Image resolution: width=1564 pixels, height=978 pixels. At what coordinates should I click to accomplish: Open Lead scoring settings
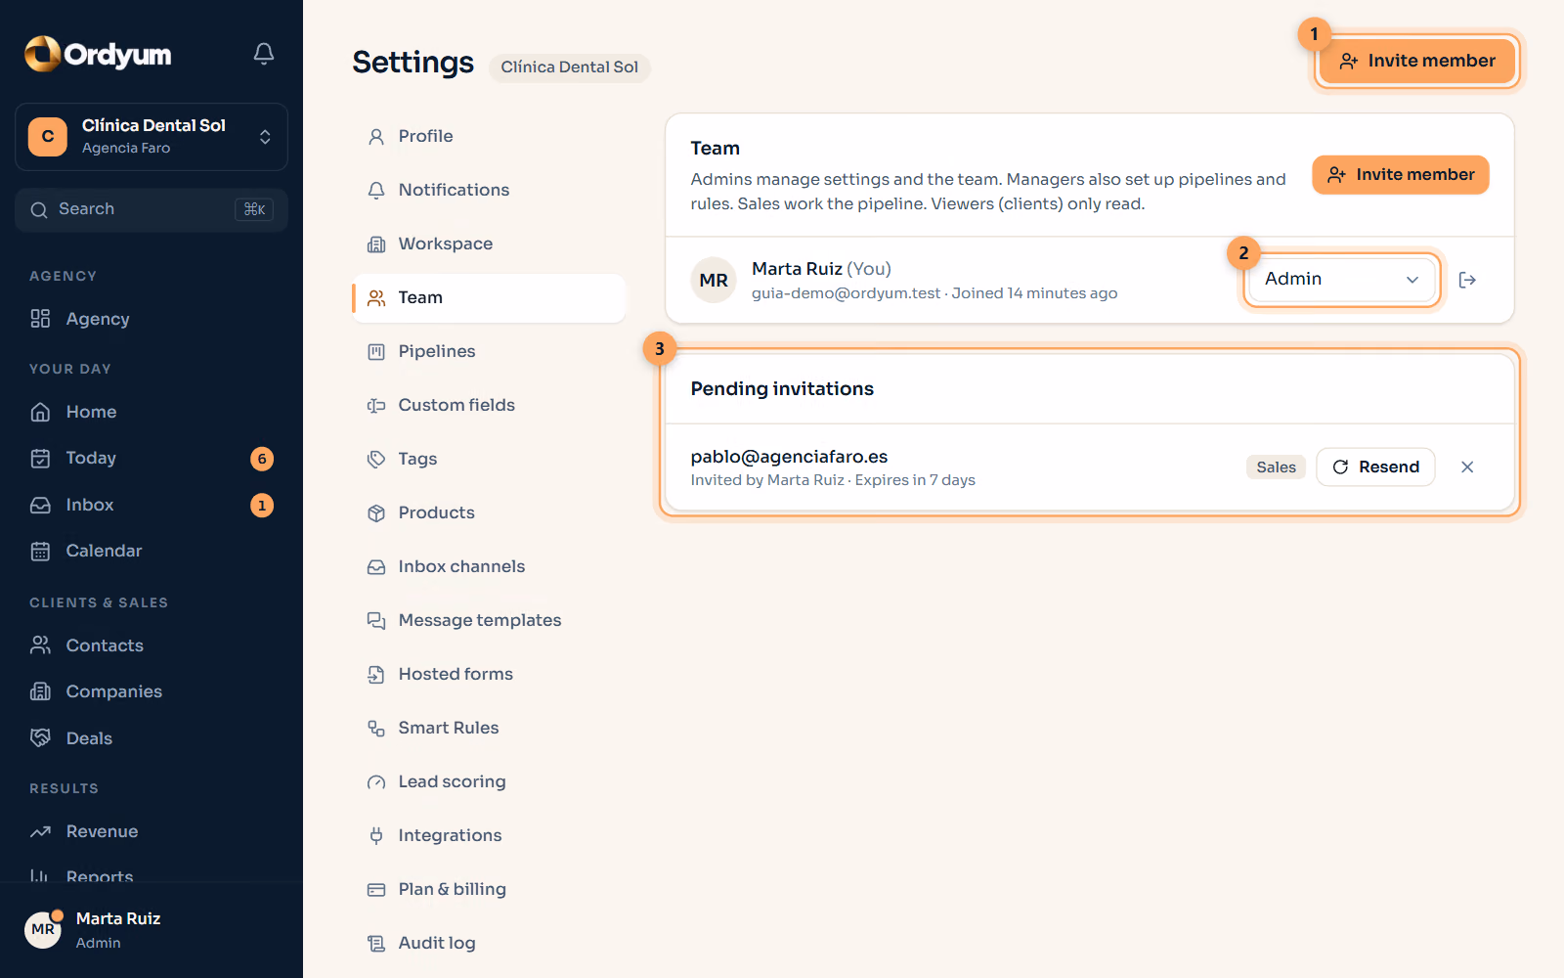click(489, 781)
